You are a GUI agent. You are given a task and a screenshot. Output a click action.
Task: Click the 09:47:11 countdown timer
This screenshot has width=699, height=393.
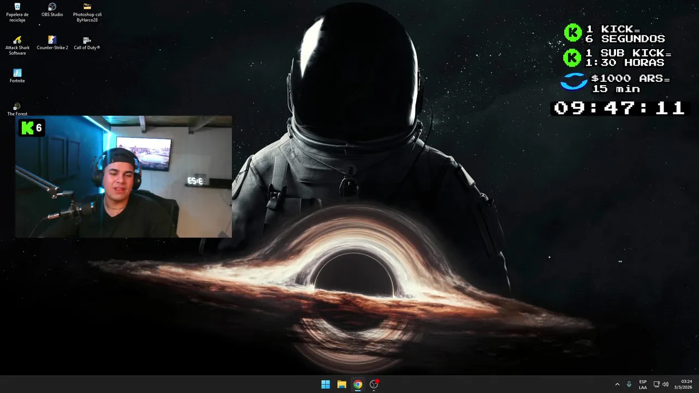619,108
